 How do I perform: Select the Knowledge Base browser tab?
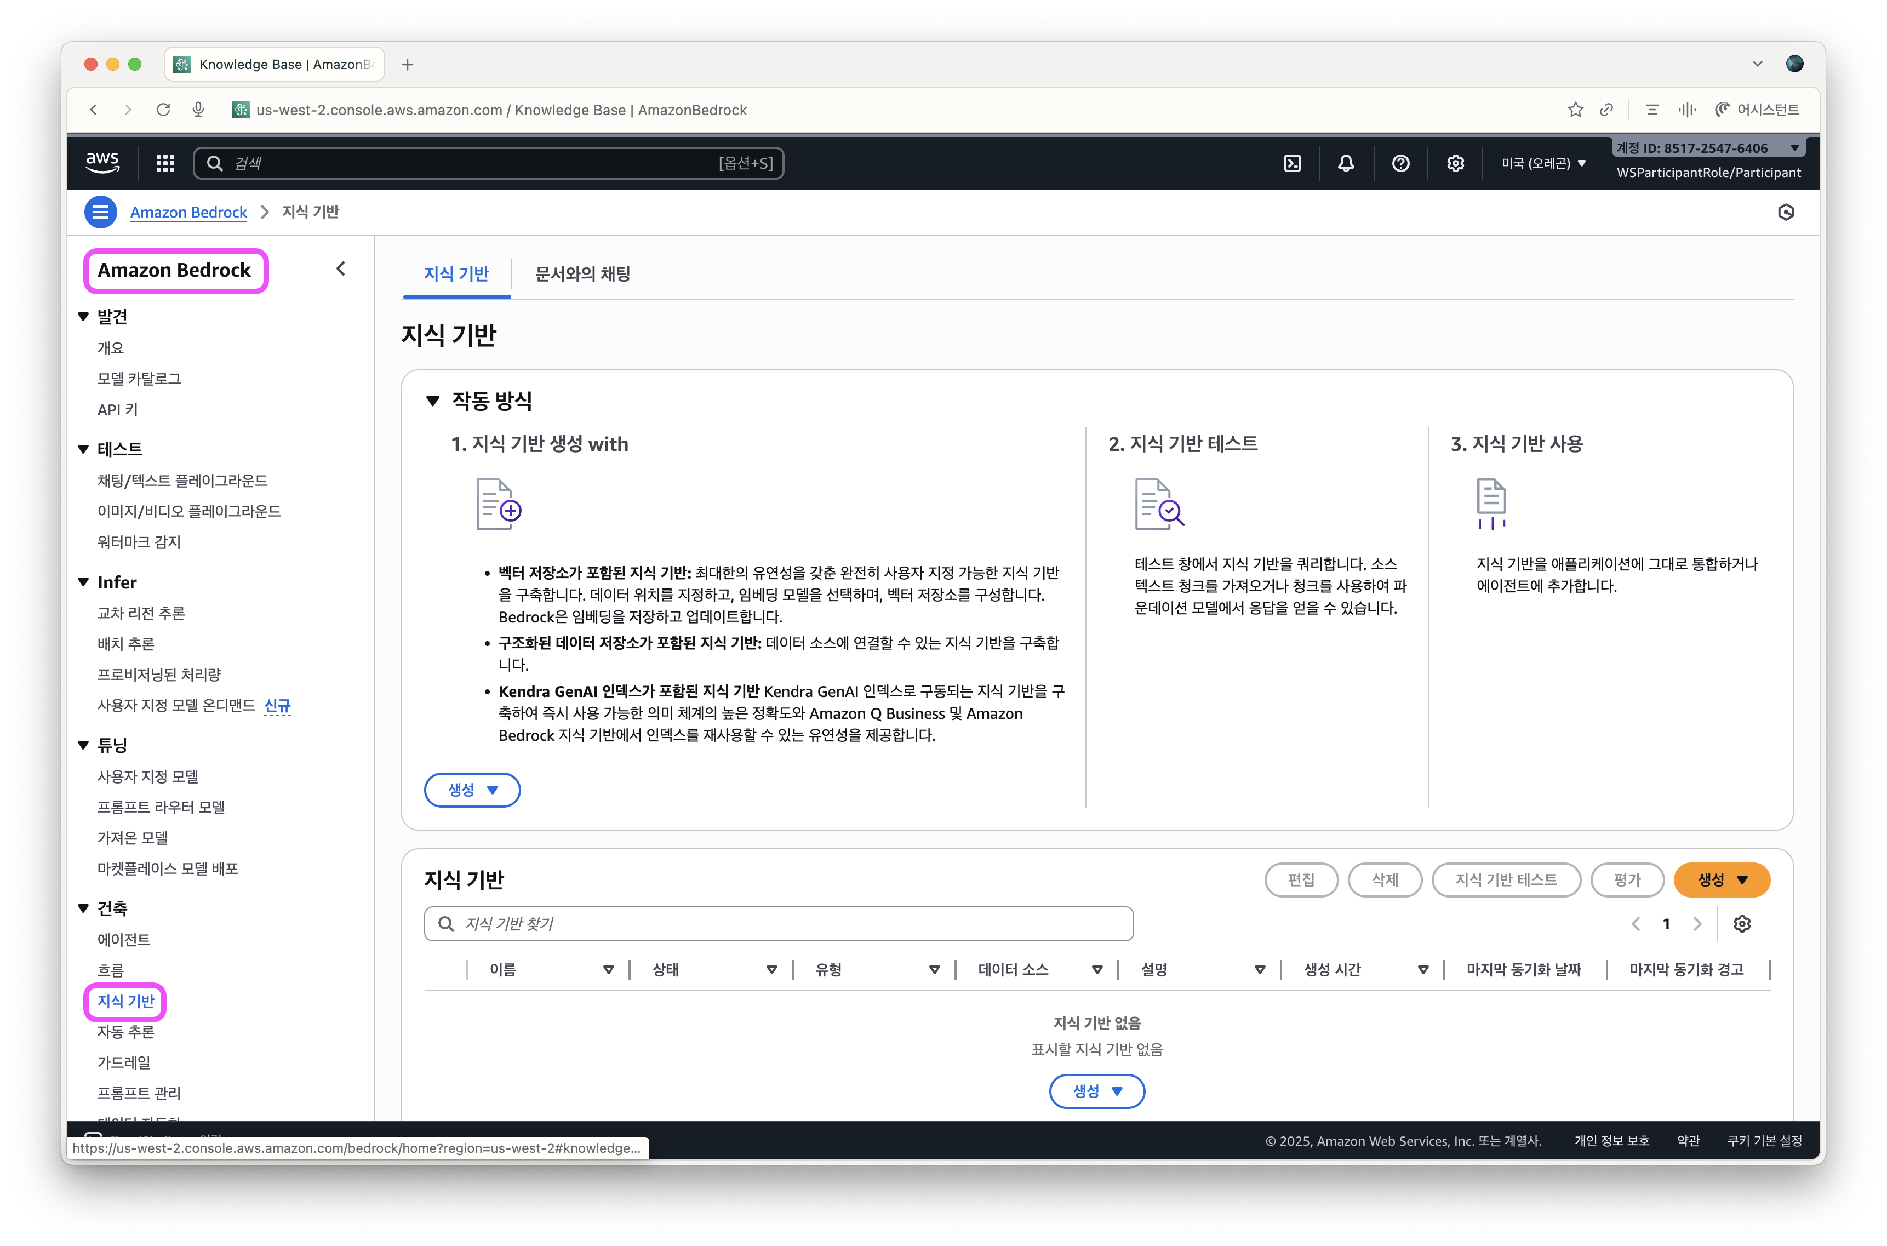(274, 64)
